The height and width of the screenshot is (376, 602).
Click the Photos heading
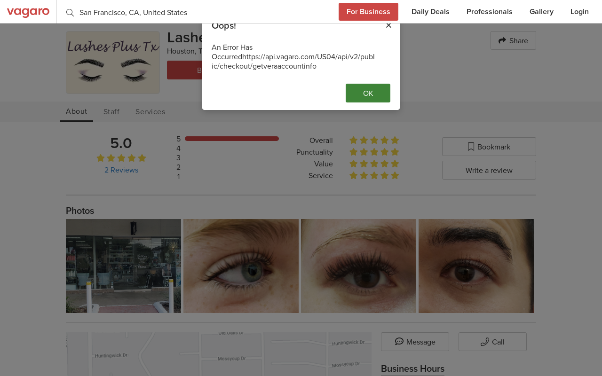coord(80,211)
